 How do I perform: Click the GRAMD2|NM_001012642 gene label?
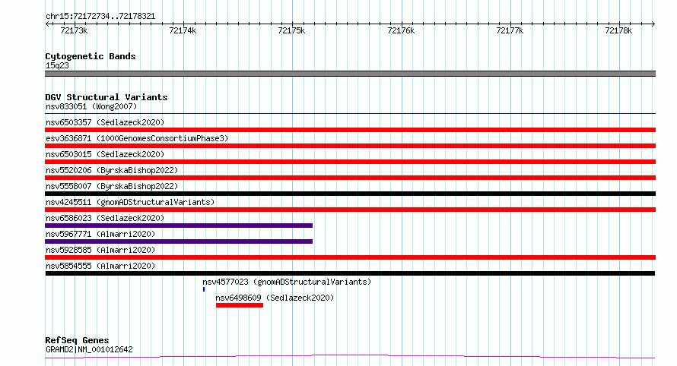point(89,349)
